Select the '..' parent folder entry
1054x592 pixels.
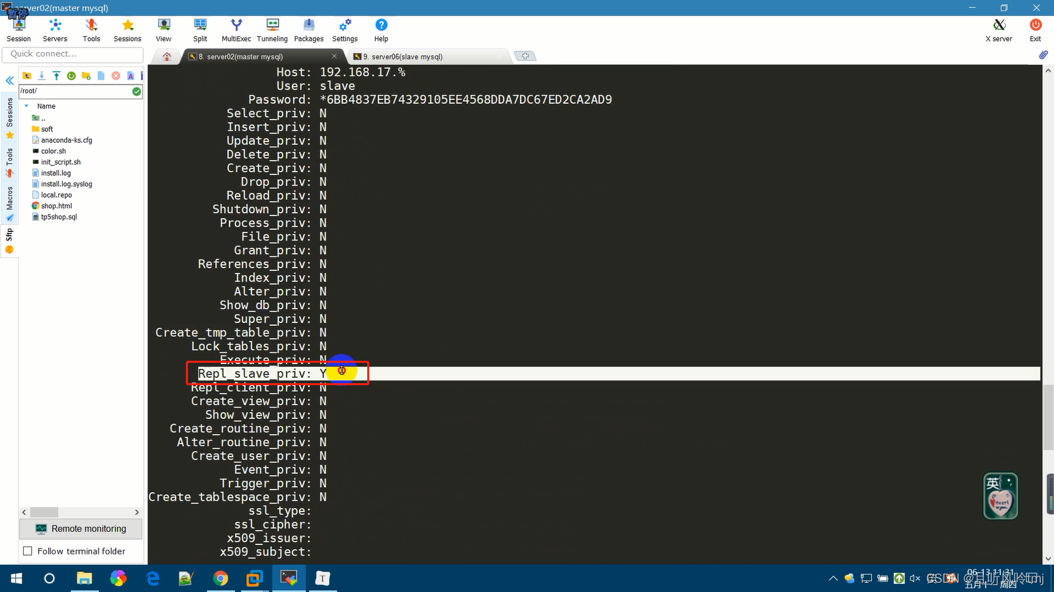pos(39,118)
